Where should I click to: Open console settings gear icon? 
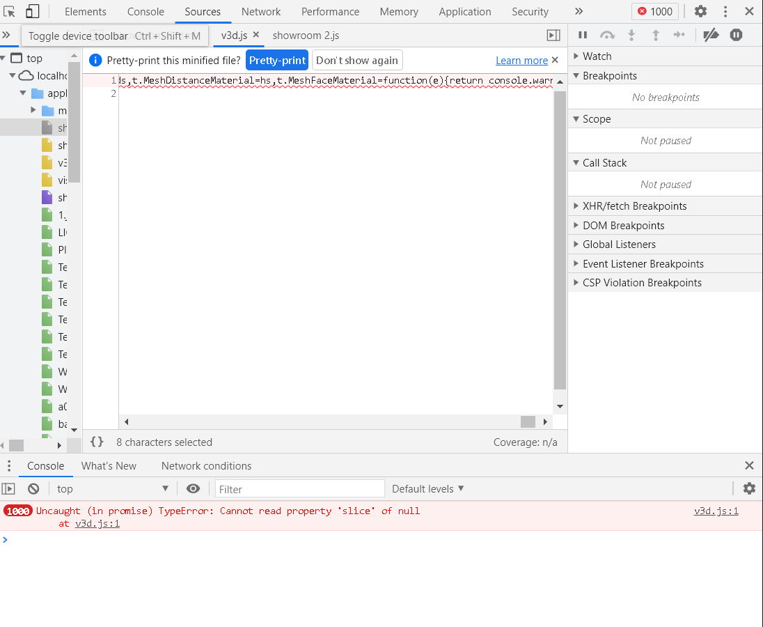(749, 489)
